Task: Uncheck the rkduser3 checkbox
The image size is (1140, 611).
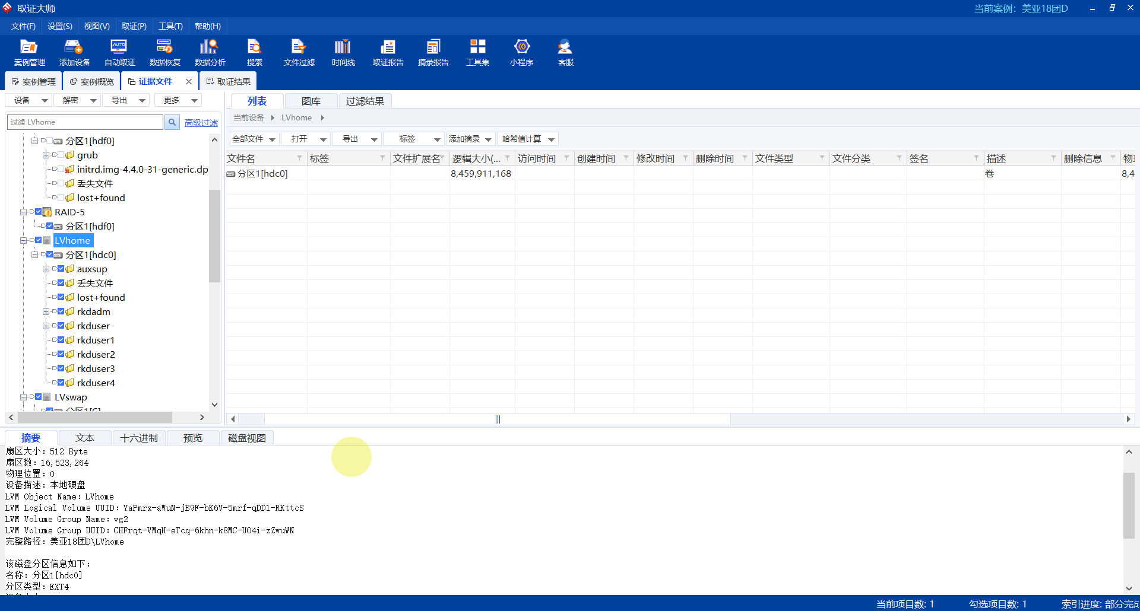Action: coord(61,368)
